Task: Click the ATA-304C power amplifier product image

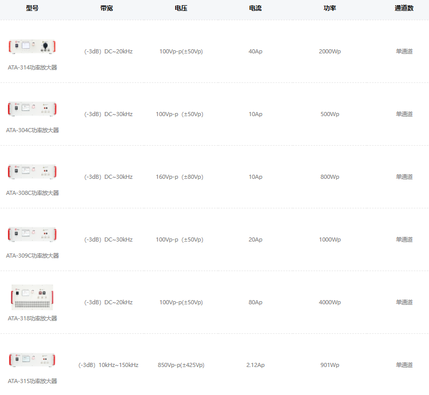Action: [32, 109]
